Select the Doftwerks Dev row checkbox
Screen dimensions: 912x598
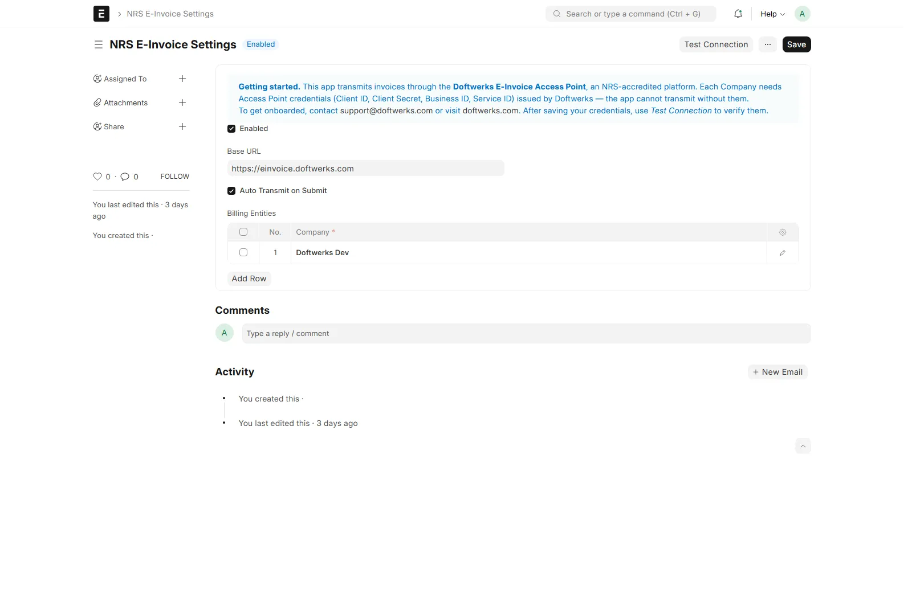(243, 252)
